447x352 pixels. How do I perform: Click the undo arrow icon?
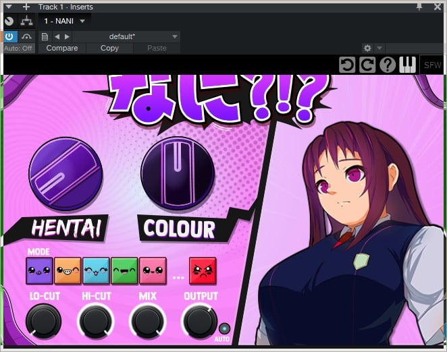coord(347,65)
